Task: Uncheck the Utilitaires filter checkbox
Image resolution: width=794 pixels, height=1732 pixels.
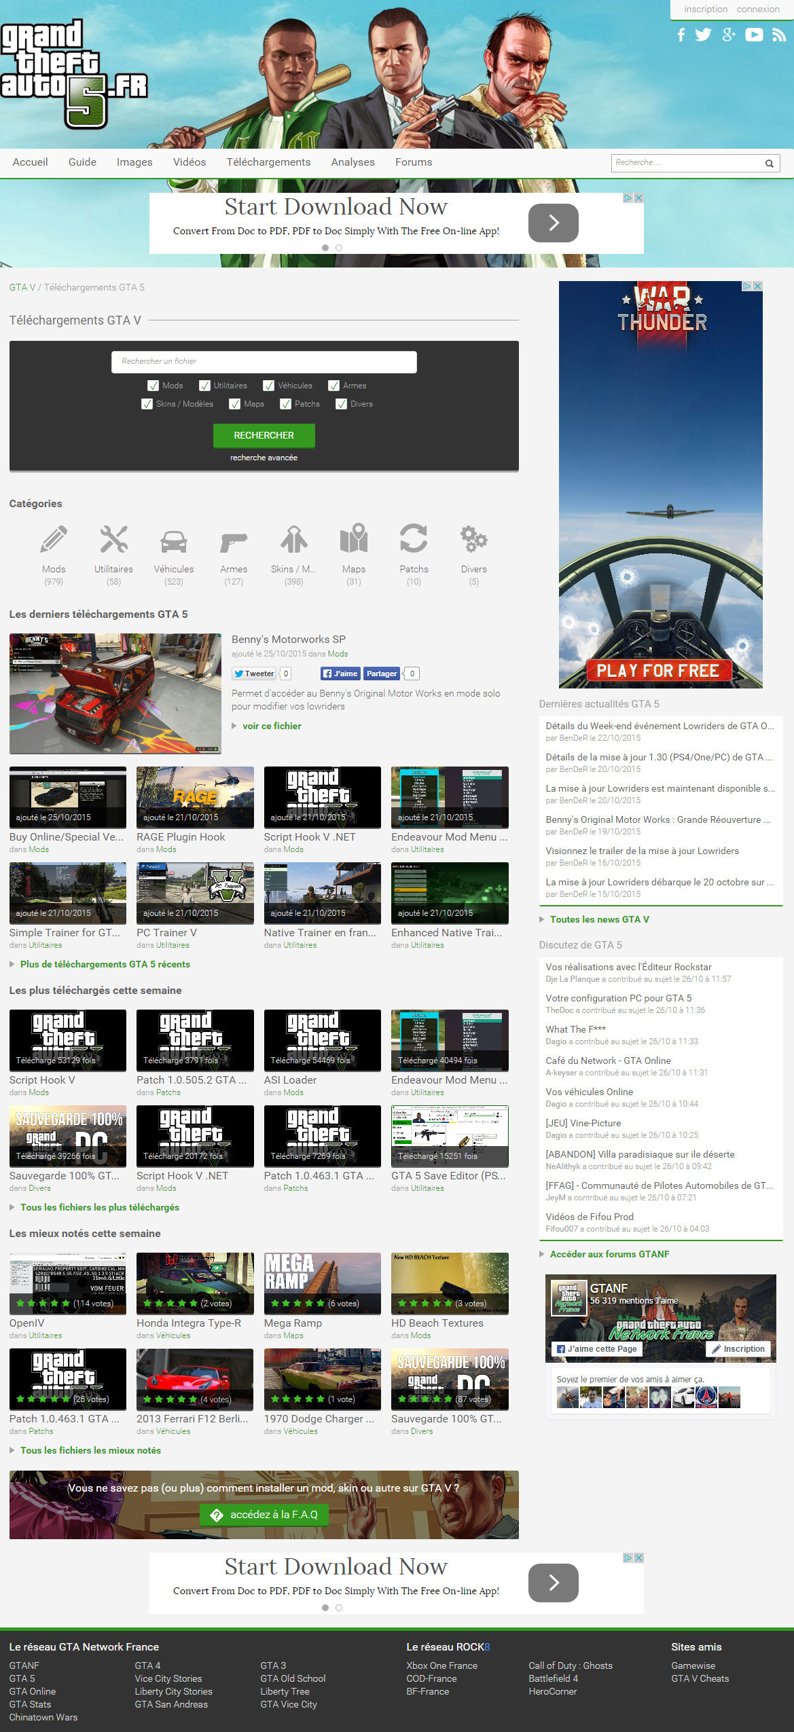Action: click(x=204, y=386)
